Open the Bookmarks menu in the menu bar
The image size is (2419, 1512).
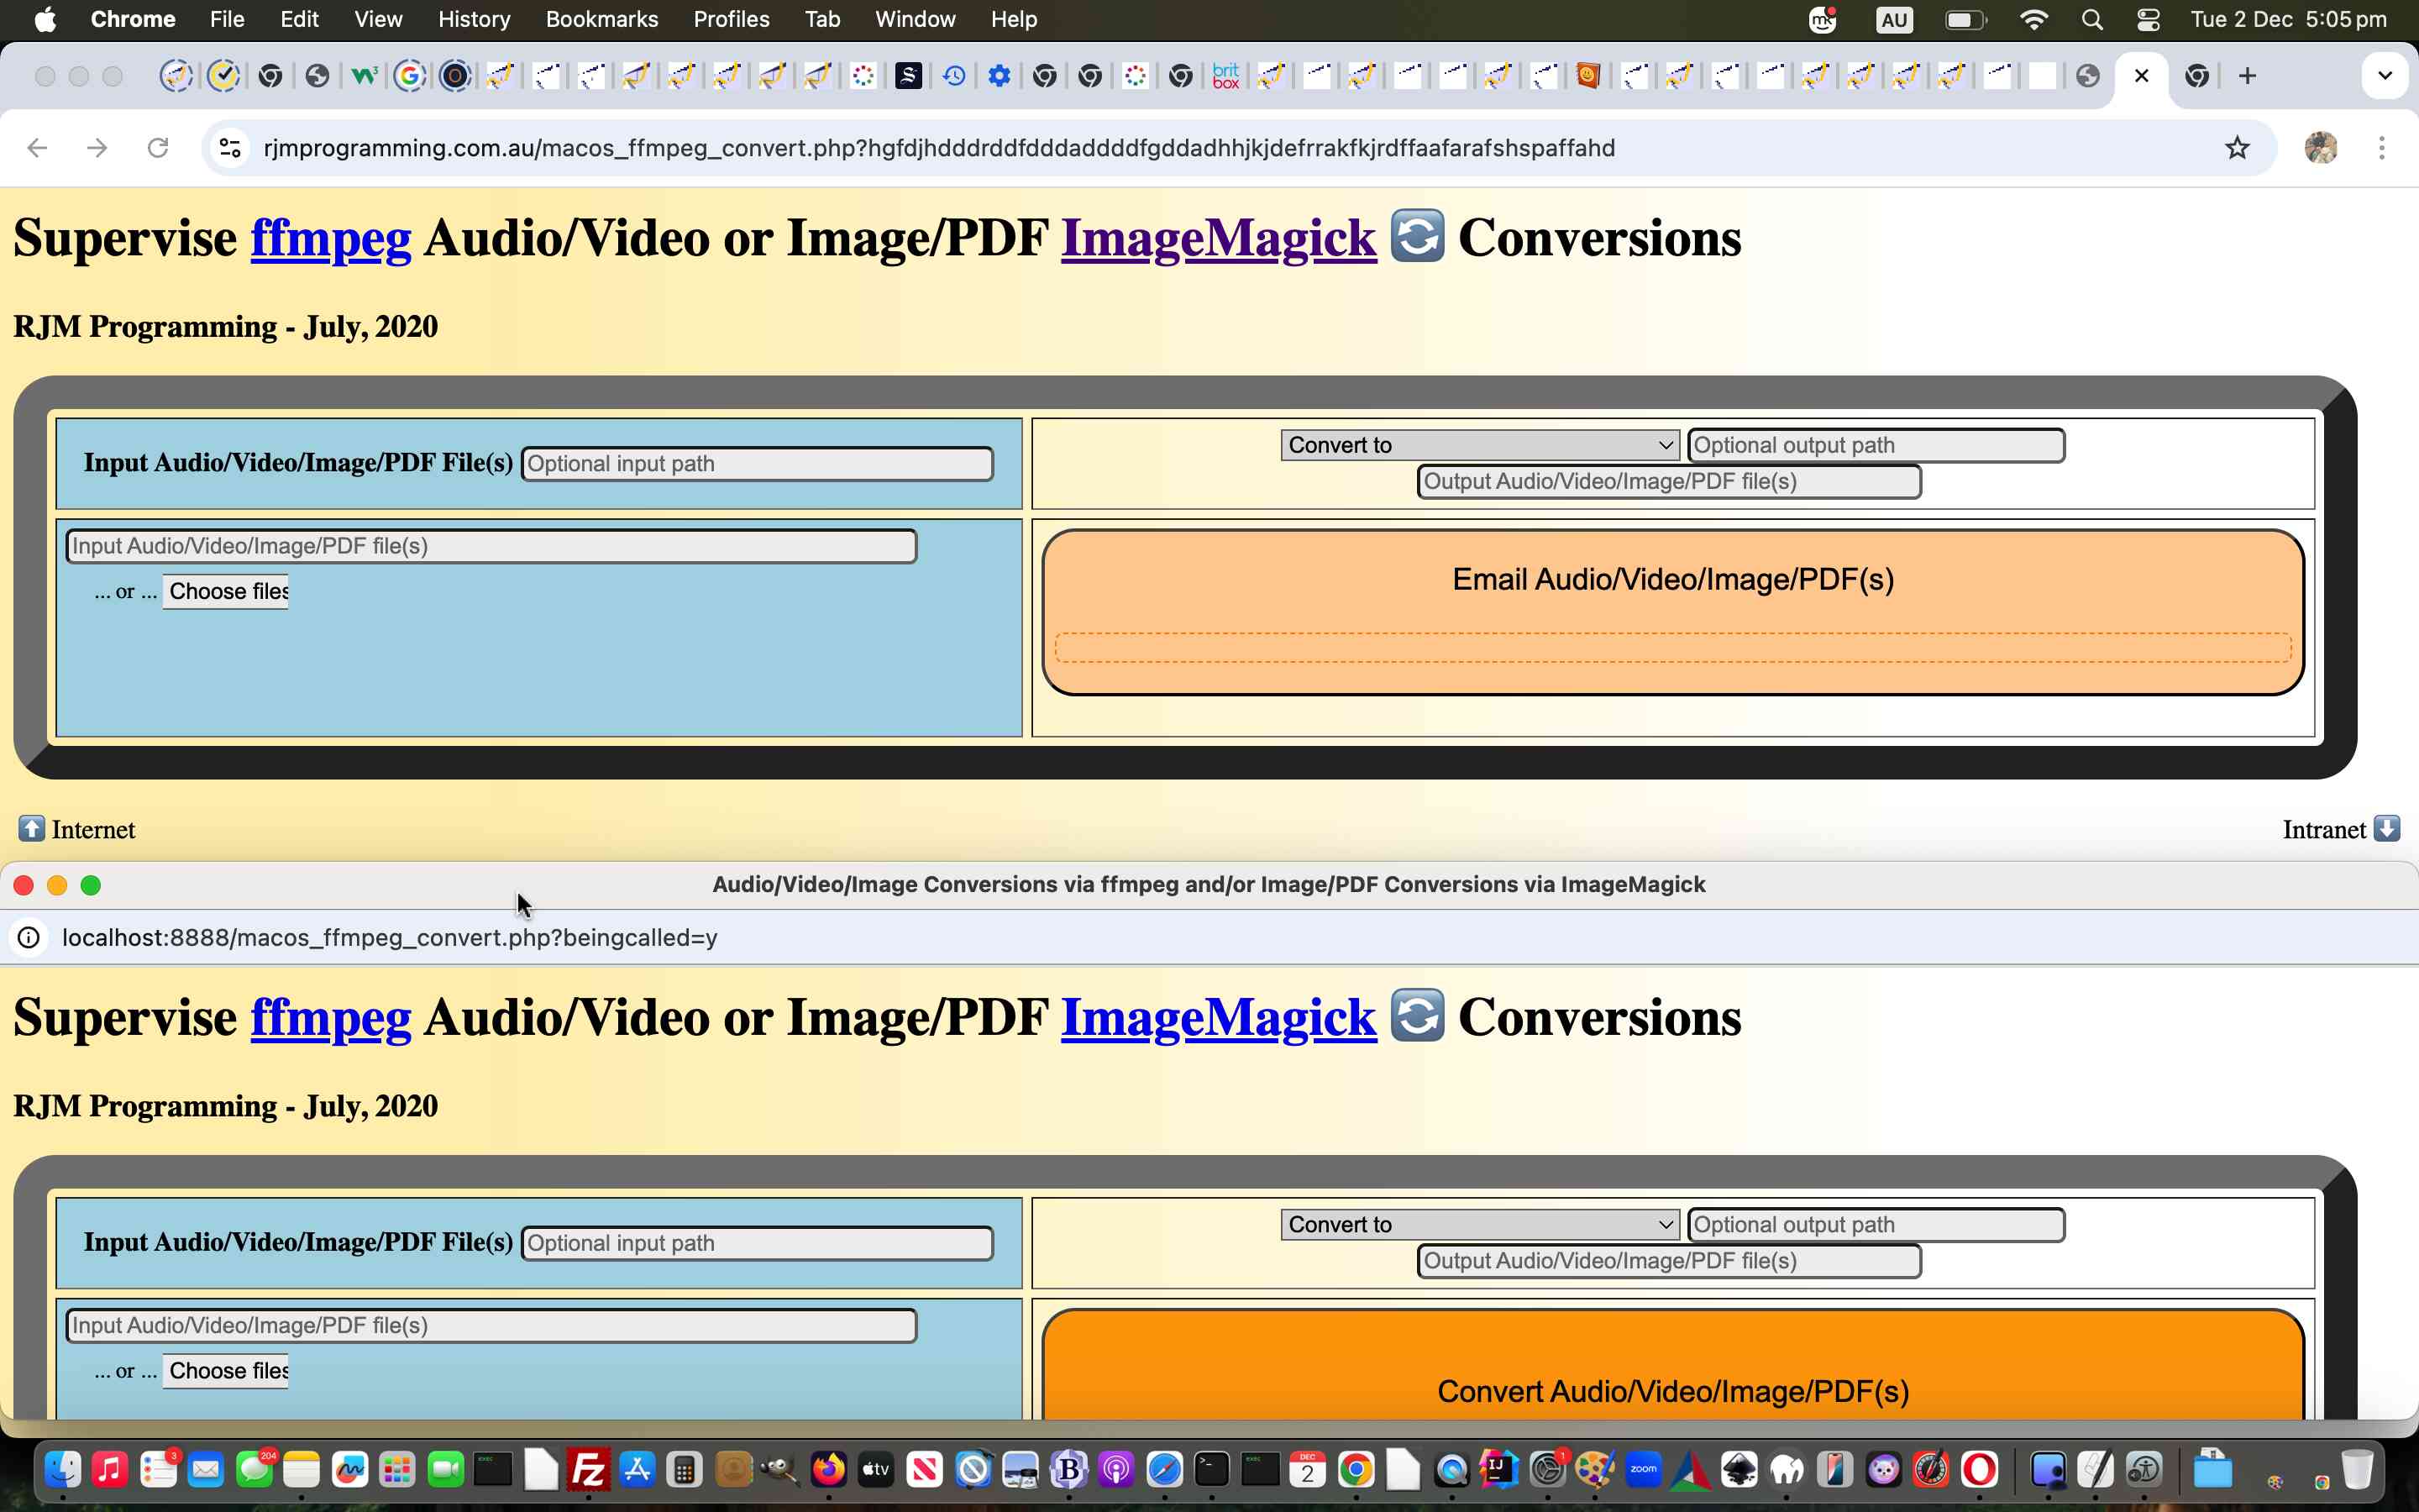click(601, 19)
